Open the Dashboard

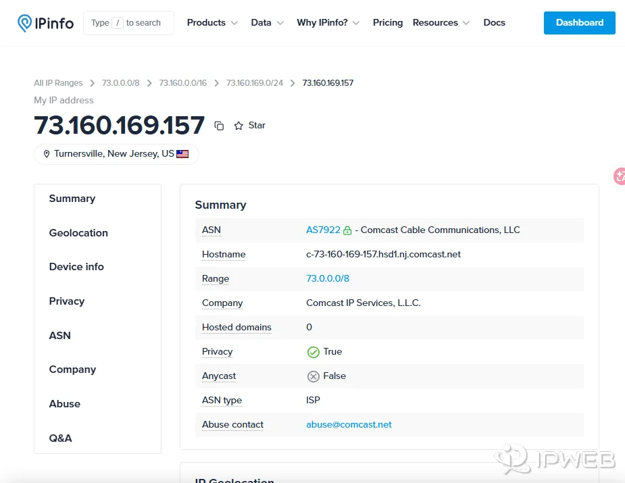578,22
